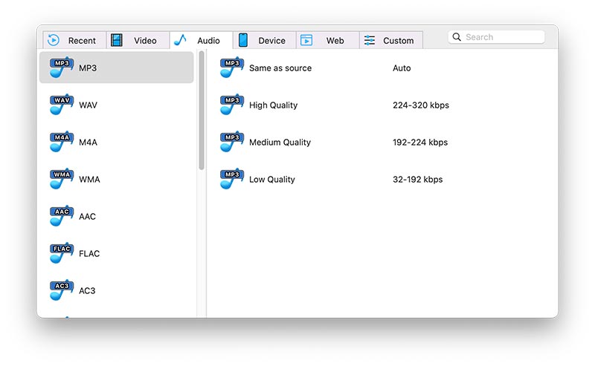The image size is (595, 366).
Task: Switch to the Web tab
Action: point(328,40)
